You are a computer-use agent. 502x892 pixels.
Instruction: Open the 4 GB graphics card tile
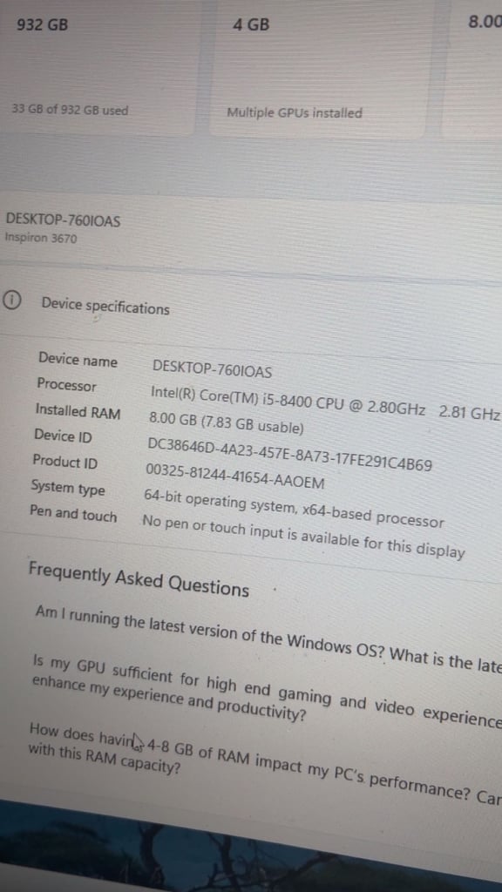(317, 68)
